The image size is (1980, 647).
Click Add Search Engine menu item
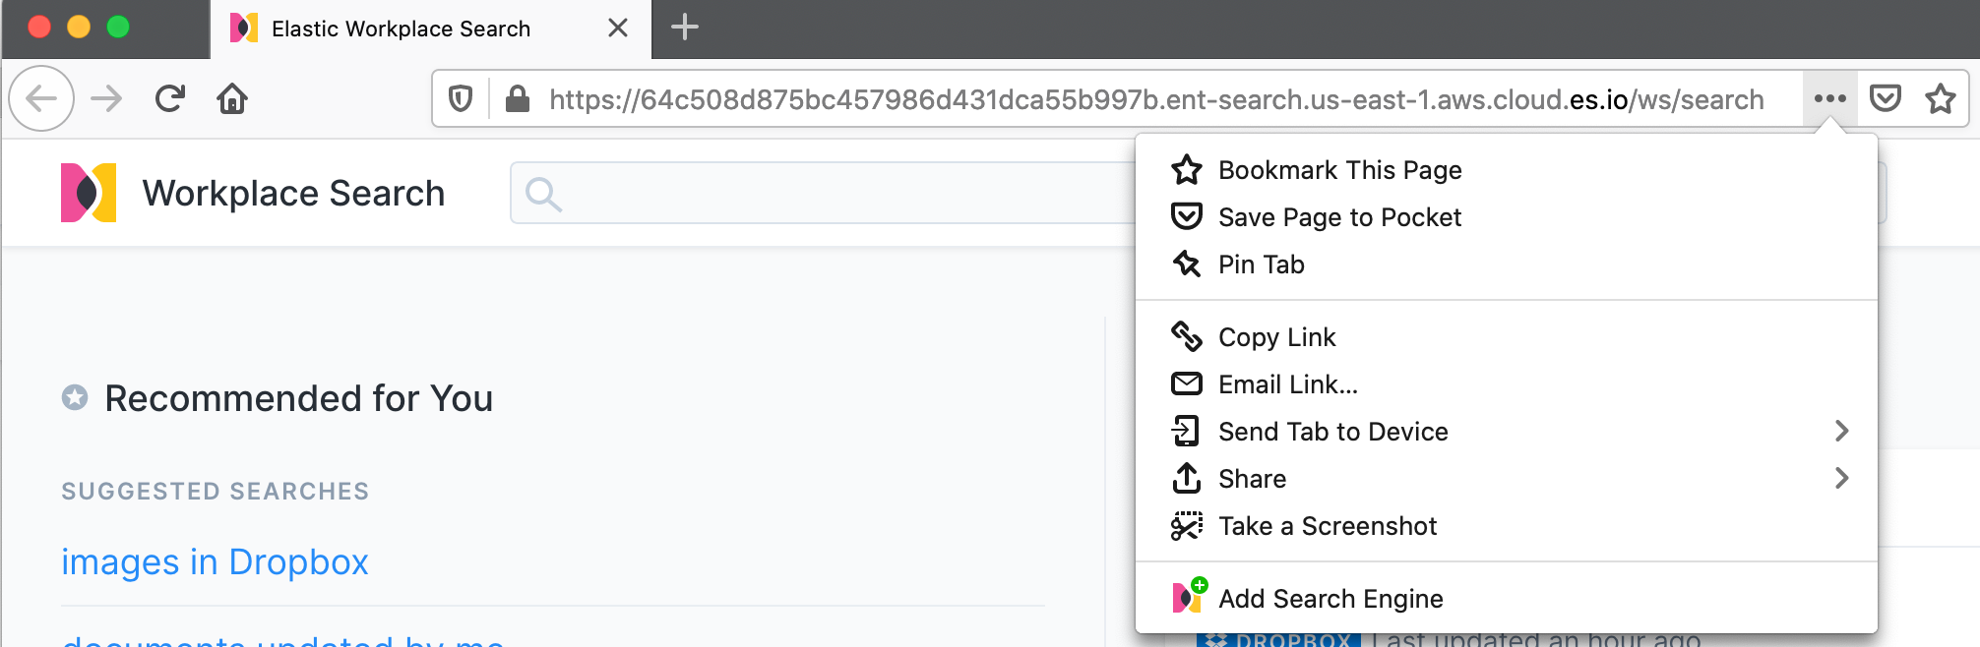(x=1330, y=599)
